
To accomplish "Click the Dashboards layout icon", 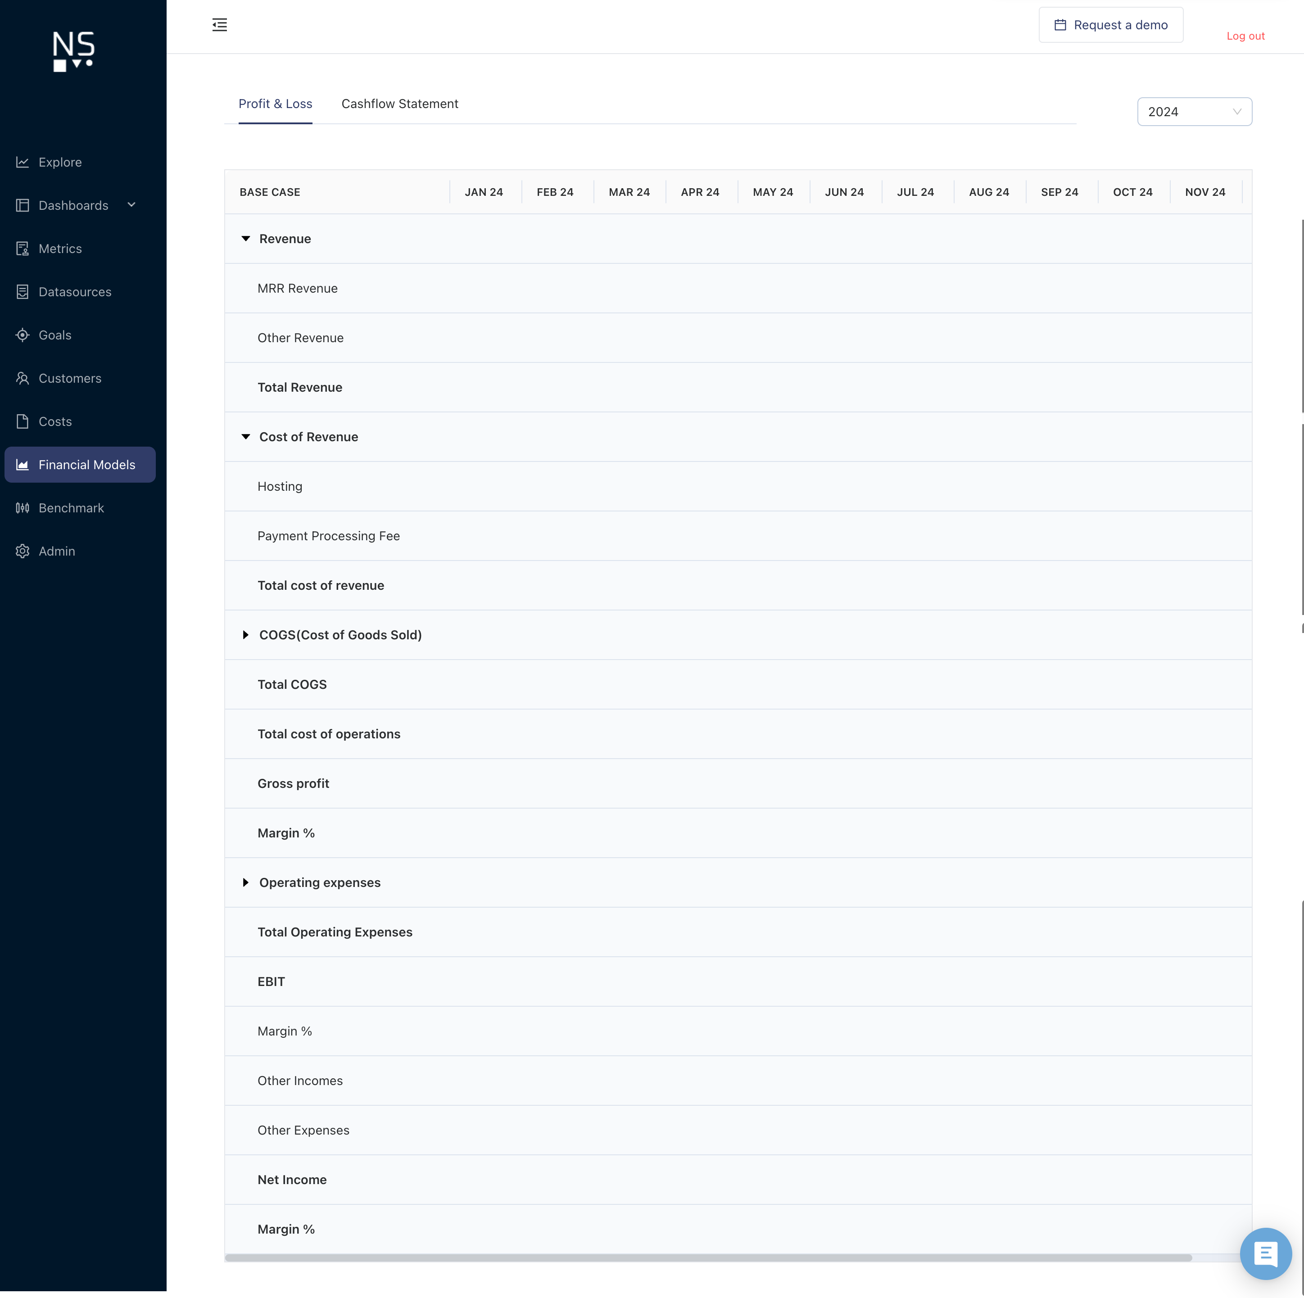I will click(22, 205).
